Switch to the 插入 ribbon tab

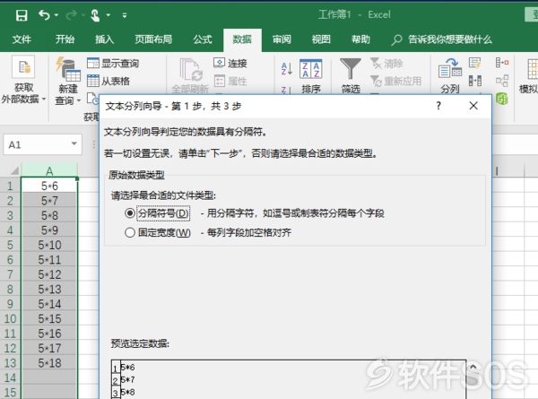(x=104, y=39)
